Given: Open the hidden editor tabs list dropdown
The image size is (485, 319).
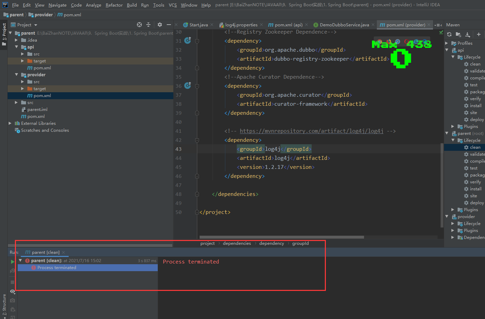Looking at the screenshot, I should 439,25.
